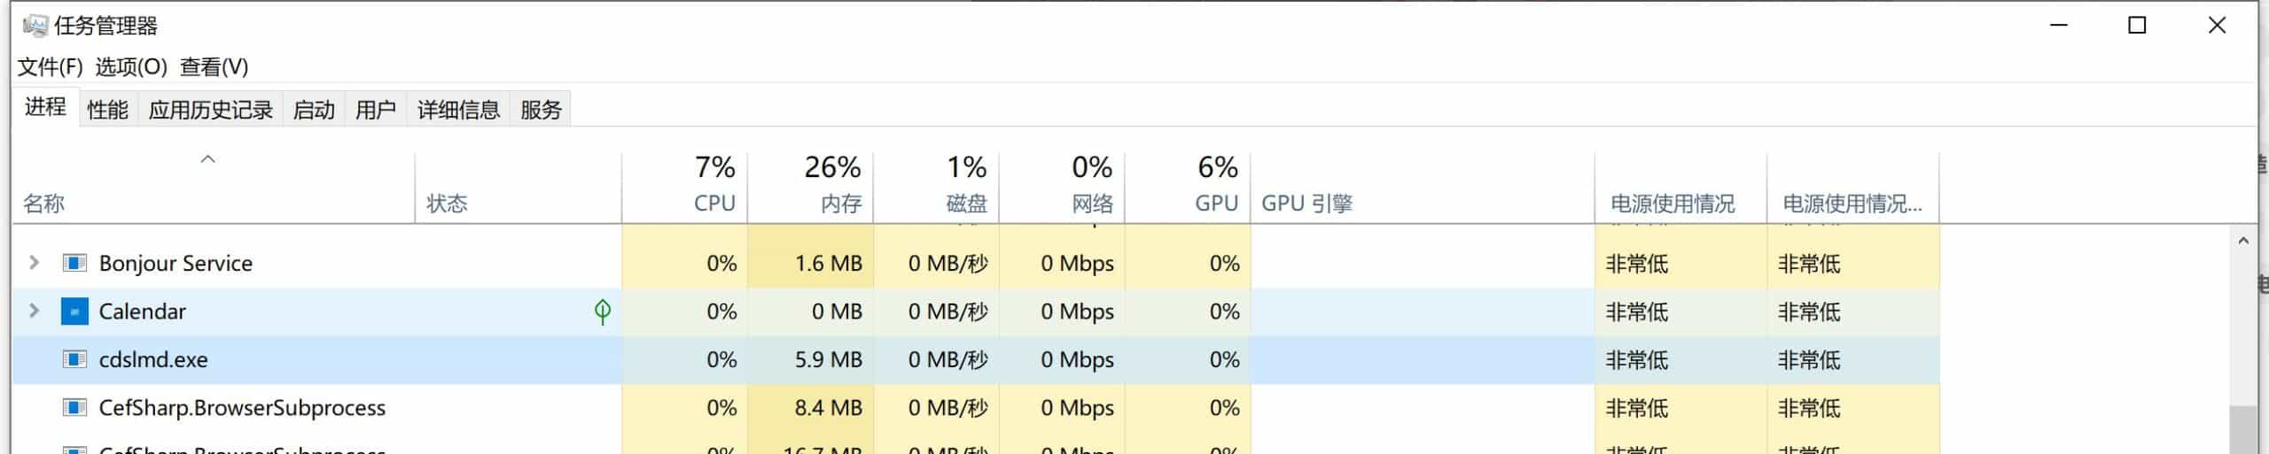The height and width of the screenshot is (454, 2269).
Task: Click the scrollbar up arrow
Action: [2243, 240]
